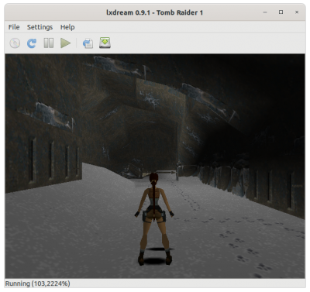
Task: Pause the running emulation
Action: 49,43
